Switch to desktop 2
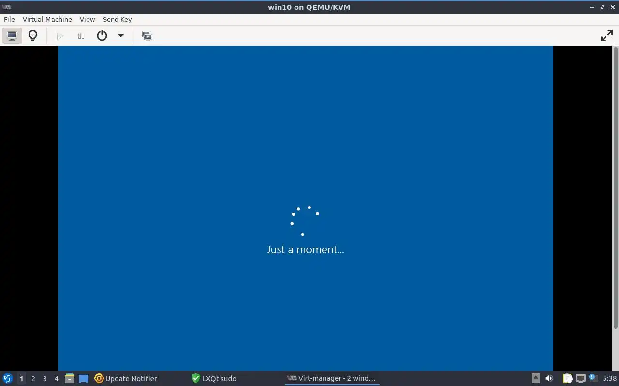 coord(33,379)
